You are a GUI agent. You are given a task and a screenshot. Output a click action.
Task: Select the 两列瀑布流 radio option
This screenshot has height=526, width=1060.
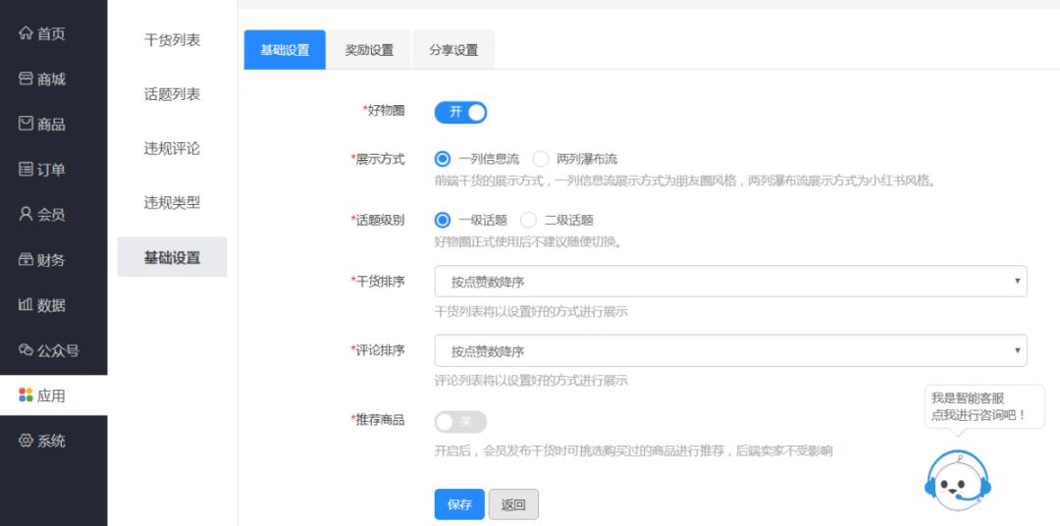coord(541,159)
